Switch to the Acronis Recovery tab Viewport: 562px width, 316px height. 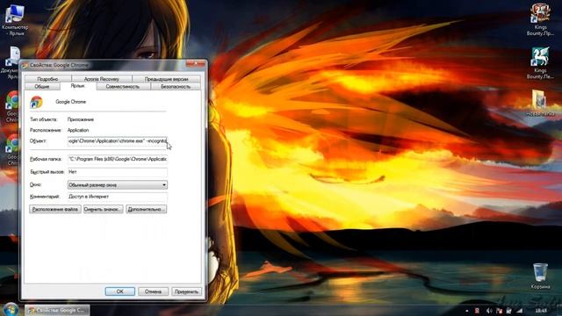[x=102, y=79]
